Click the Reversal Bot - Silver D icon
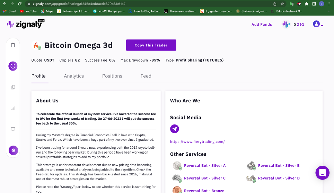Image resolution: width=334 pixels, height=193 pixels. click(x=251, y=178)
